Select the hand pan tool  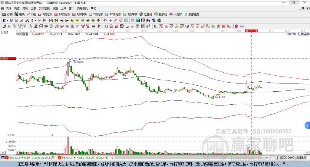click(x=105, y=20)
